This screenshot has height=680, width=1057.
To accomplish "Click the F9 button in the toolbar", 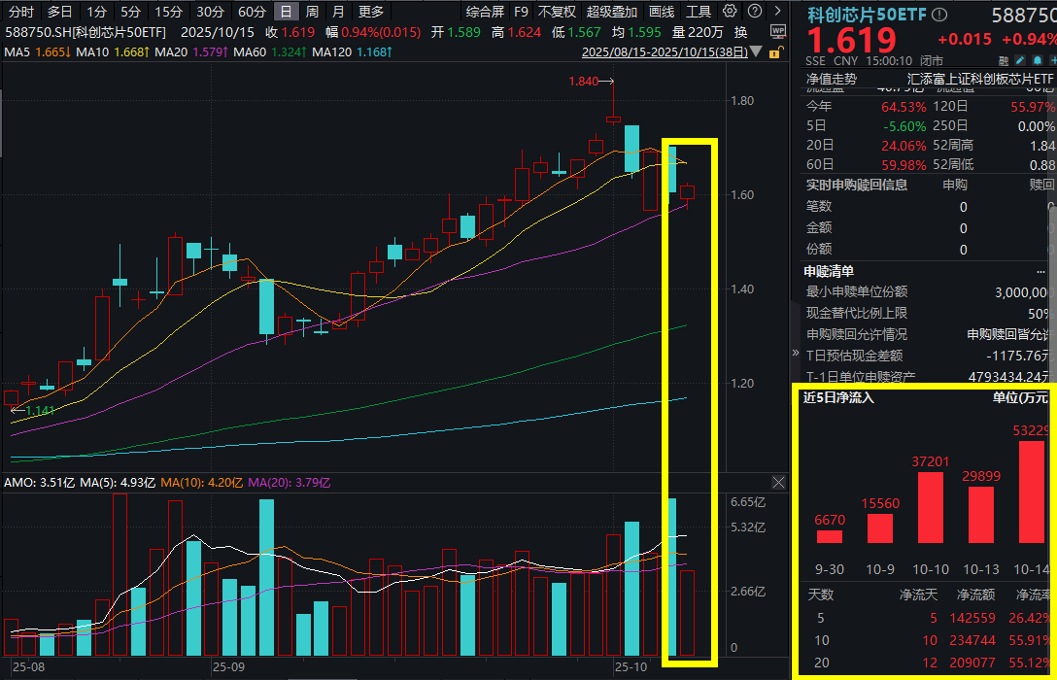I will [x=521, y=12].
